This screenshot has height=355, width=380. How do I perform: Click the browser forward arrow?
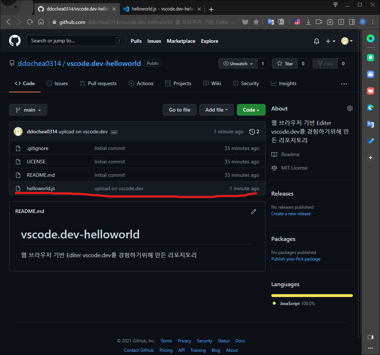(x=19, y=22)
